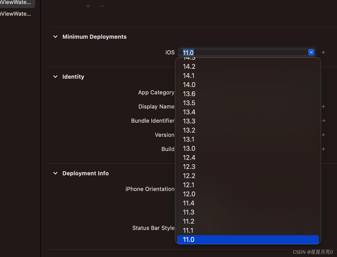Collapse the Identity section

[55, 77]
